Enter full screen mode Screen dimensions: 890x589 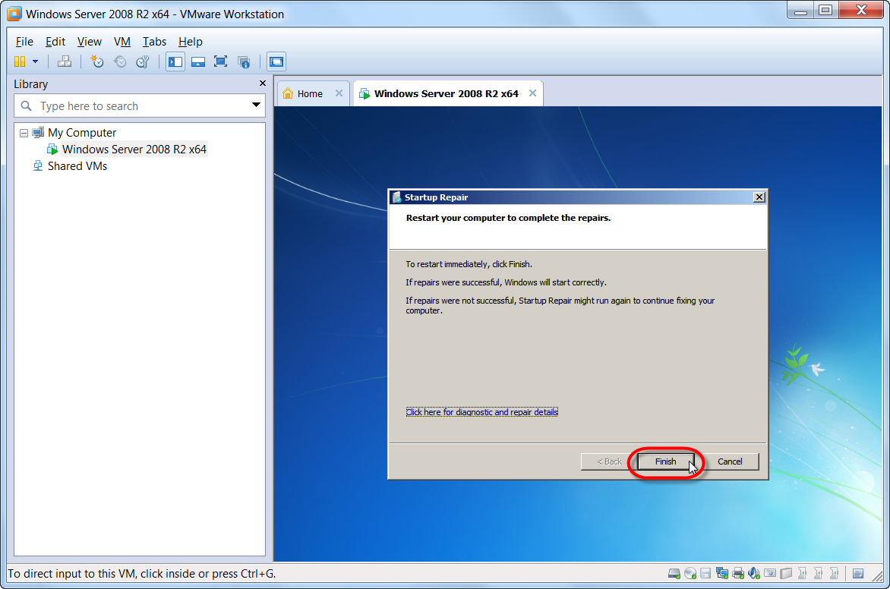220,61
